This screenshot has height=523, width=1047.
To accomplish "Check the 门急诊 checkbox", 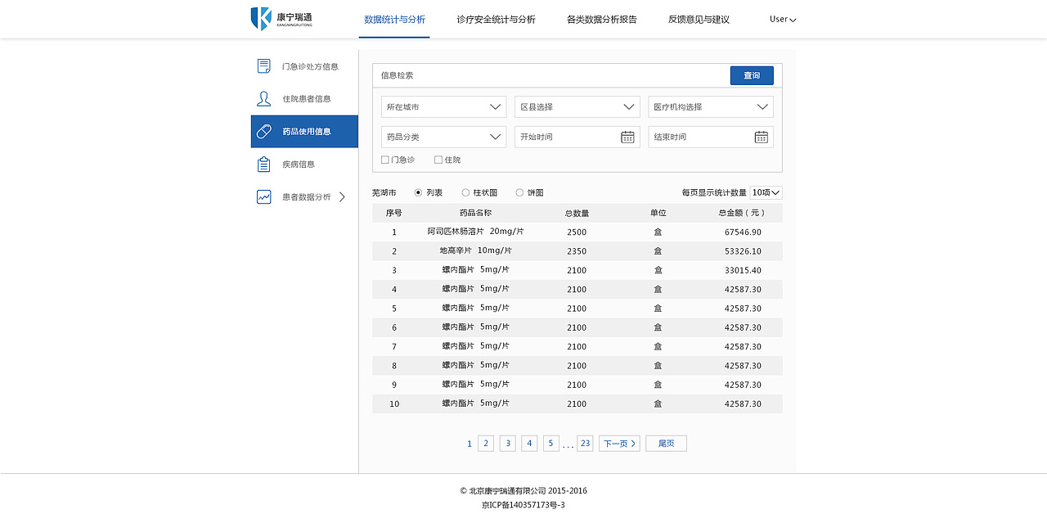I will tap(385, 160).
